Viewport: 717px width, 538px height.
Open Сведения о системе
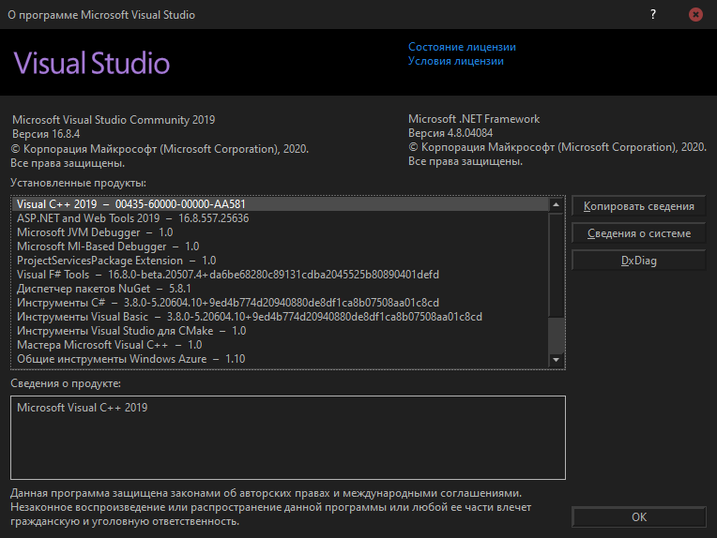639,233
